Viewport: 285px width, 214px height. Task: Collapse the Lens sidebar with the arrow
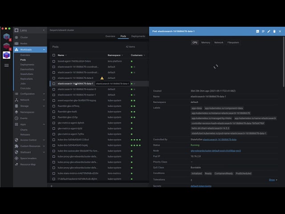pyautogui.click(x=44, y=30)
